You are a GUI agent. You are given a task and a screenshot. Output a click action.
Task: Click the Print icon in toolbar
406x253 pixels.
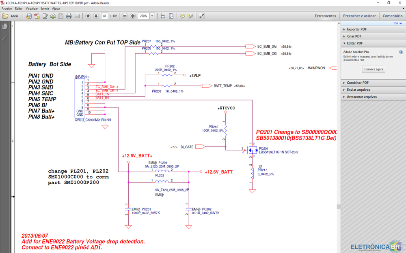[69, 16]
